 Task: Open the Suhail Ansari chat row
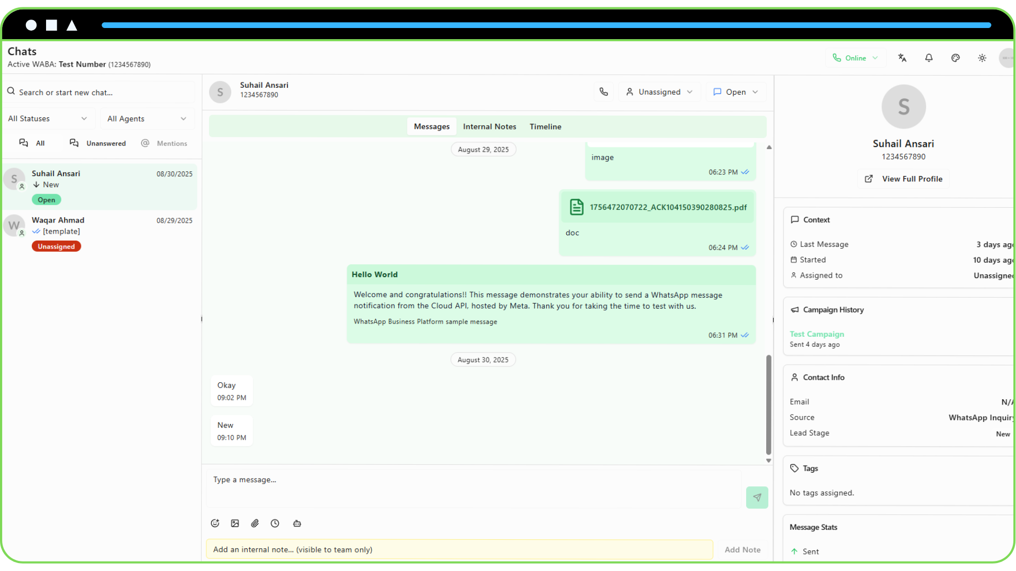click(101, 186)
